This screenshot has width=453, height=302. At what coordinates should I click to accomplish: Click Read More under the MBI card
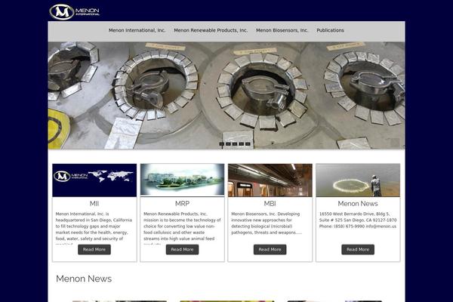[270, 249]
